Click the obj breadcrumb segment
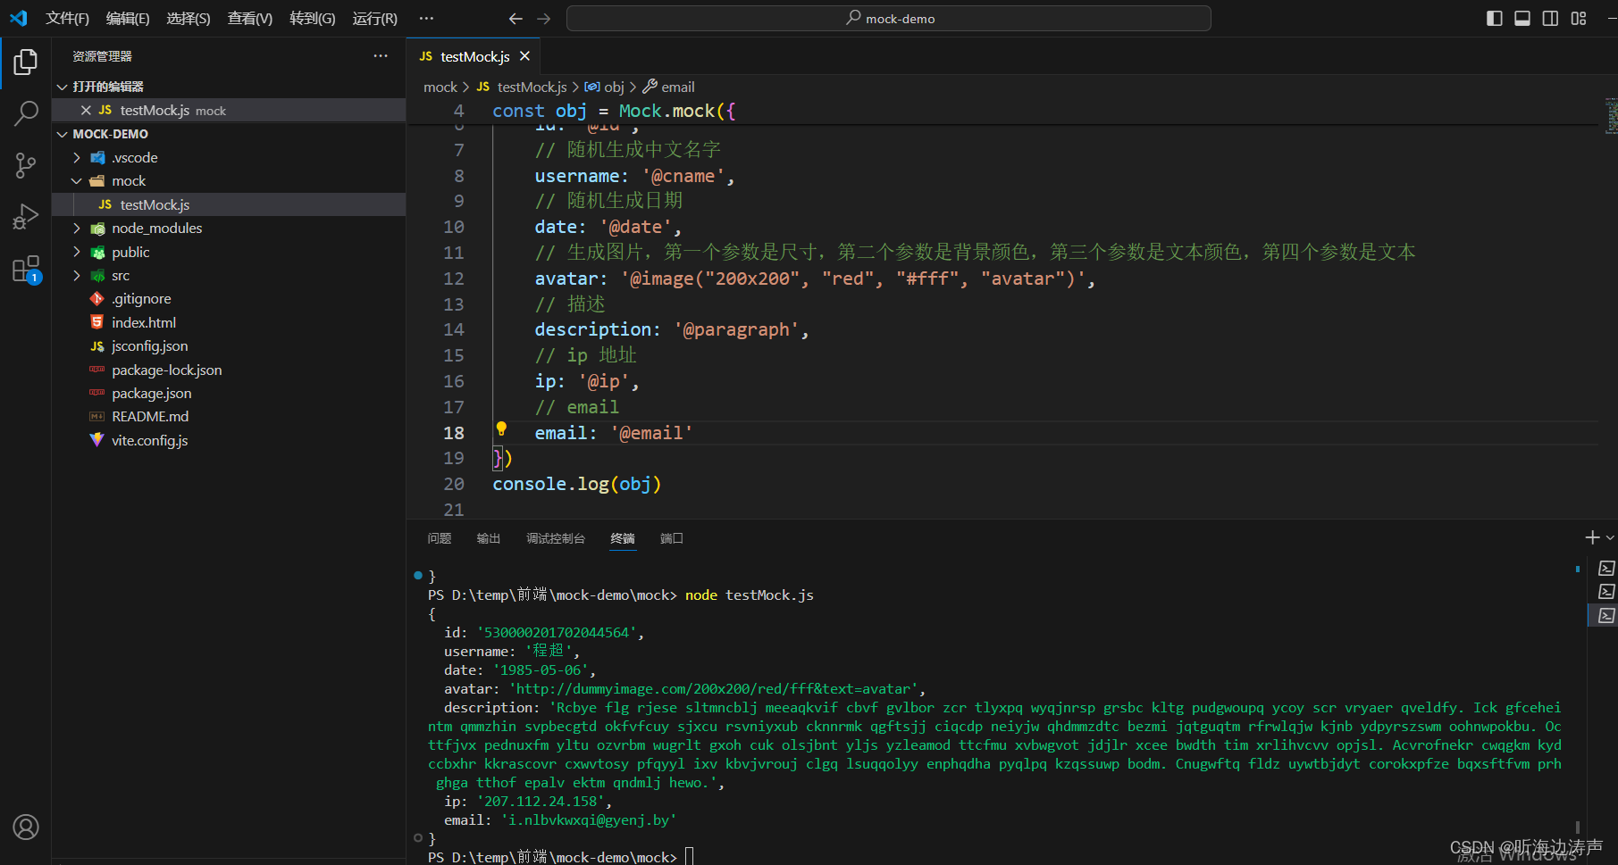 coord(605,87)
